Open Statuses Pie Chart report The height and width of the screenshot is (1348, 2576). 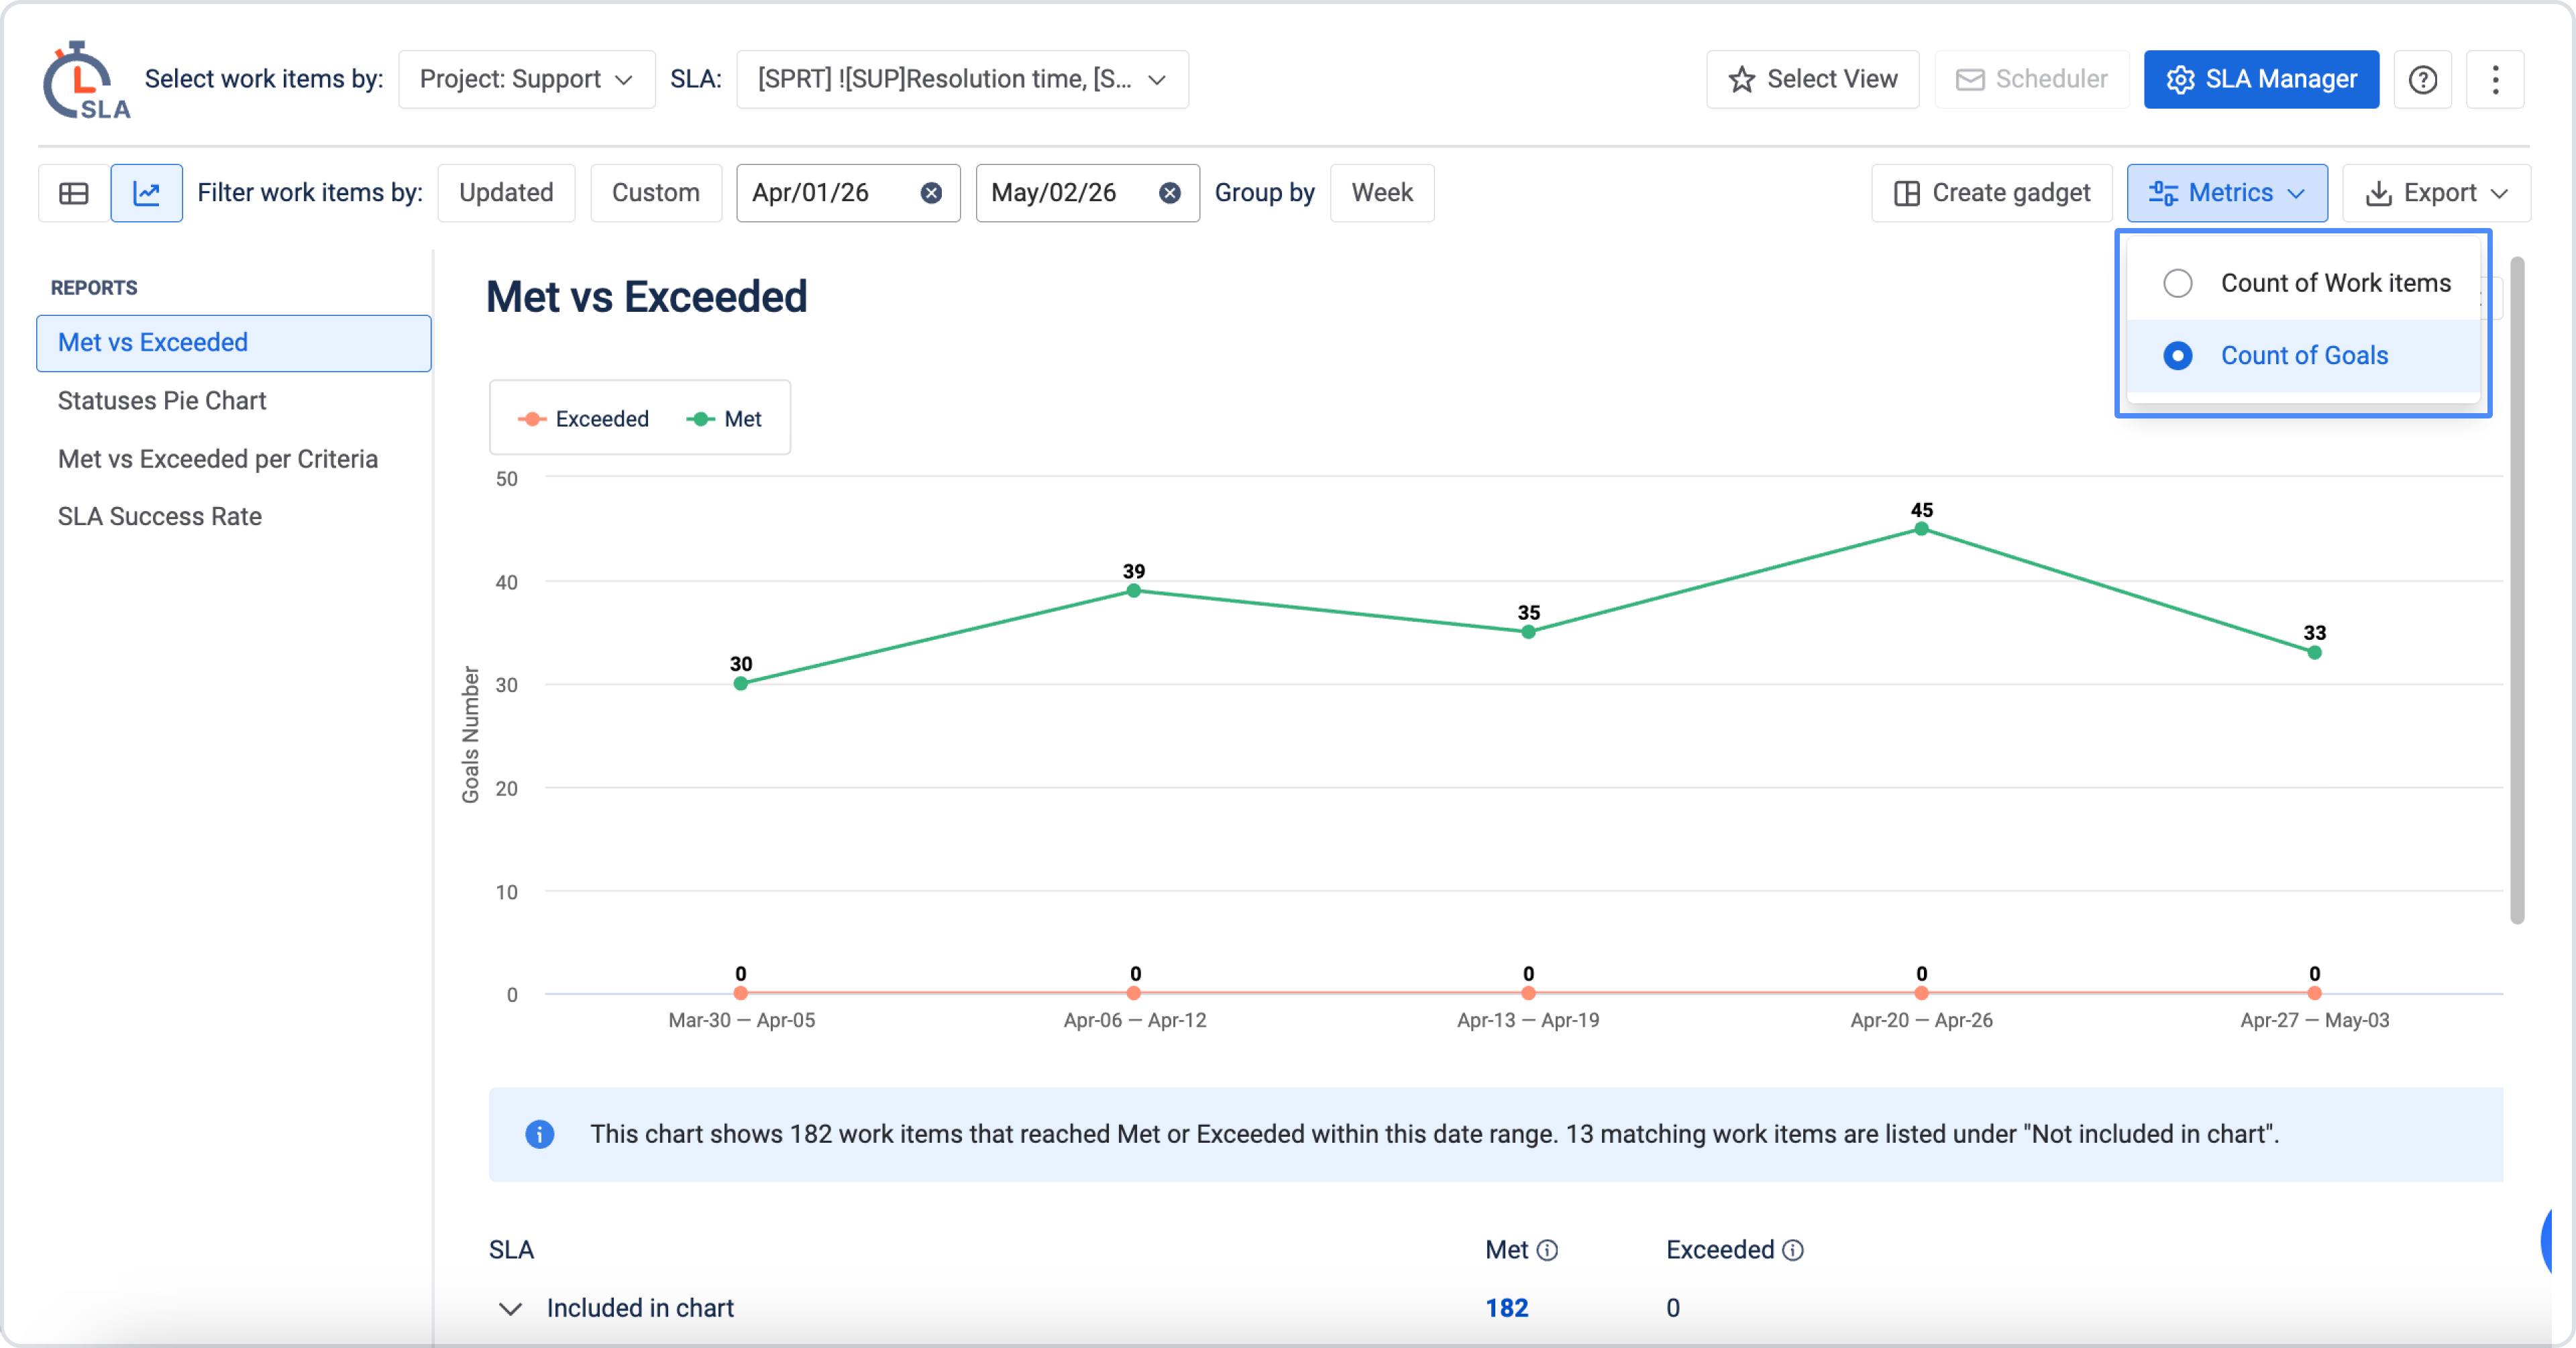(162, 401)
